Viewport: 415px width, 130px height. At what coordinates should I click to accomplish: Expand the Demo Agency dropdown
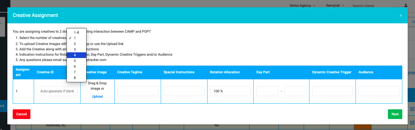tap(302, 5)
